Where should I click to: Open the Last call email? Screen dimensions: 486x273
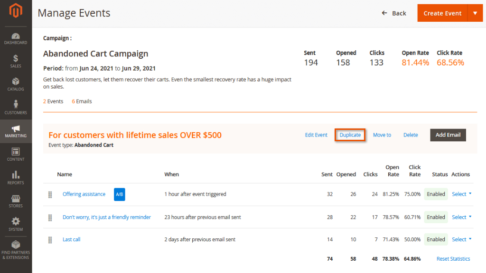(x=71, y=239)
